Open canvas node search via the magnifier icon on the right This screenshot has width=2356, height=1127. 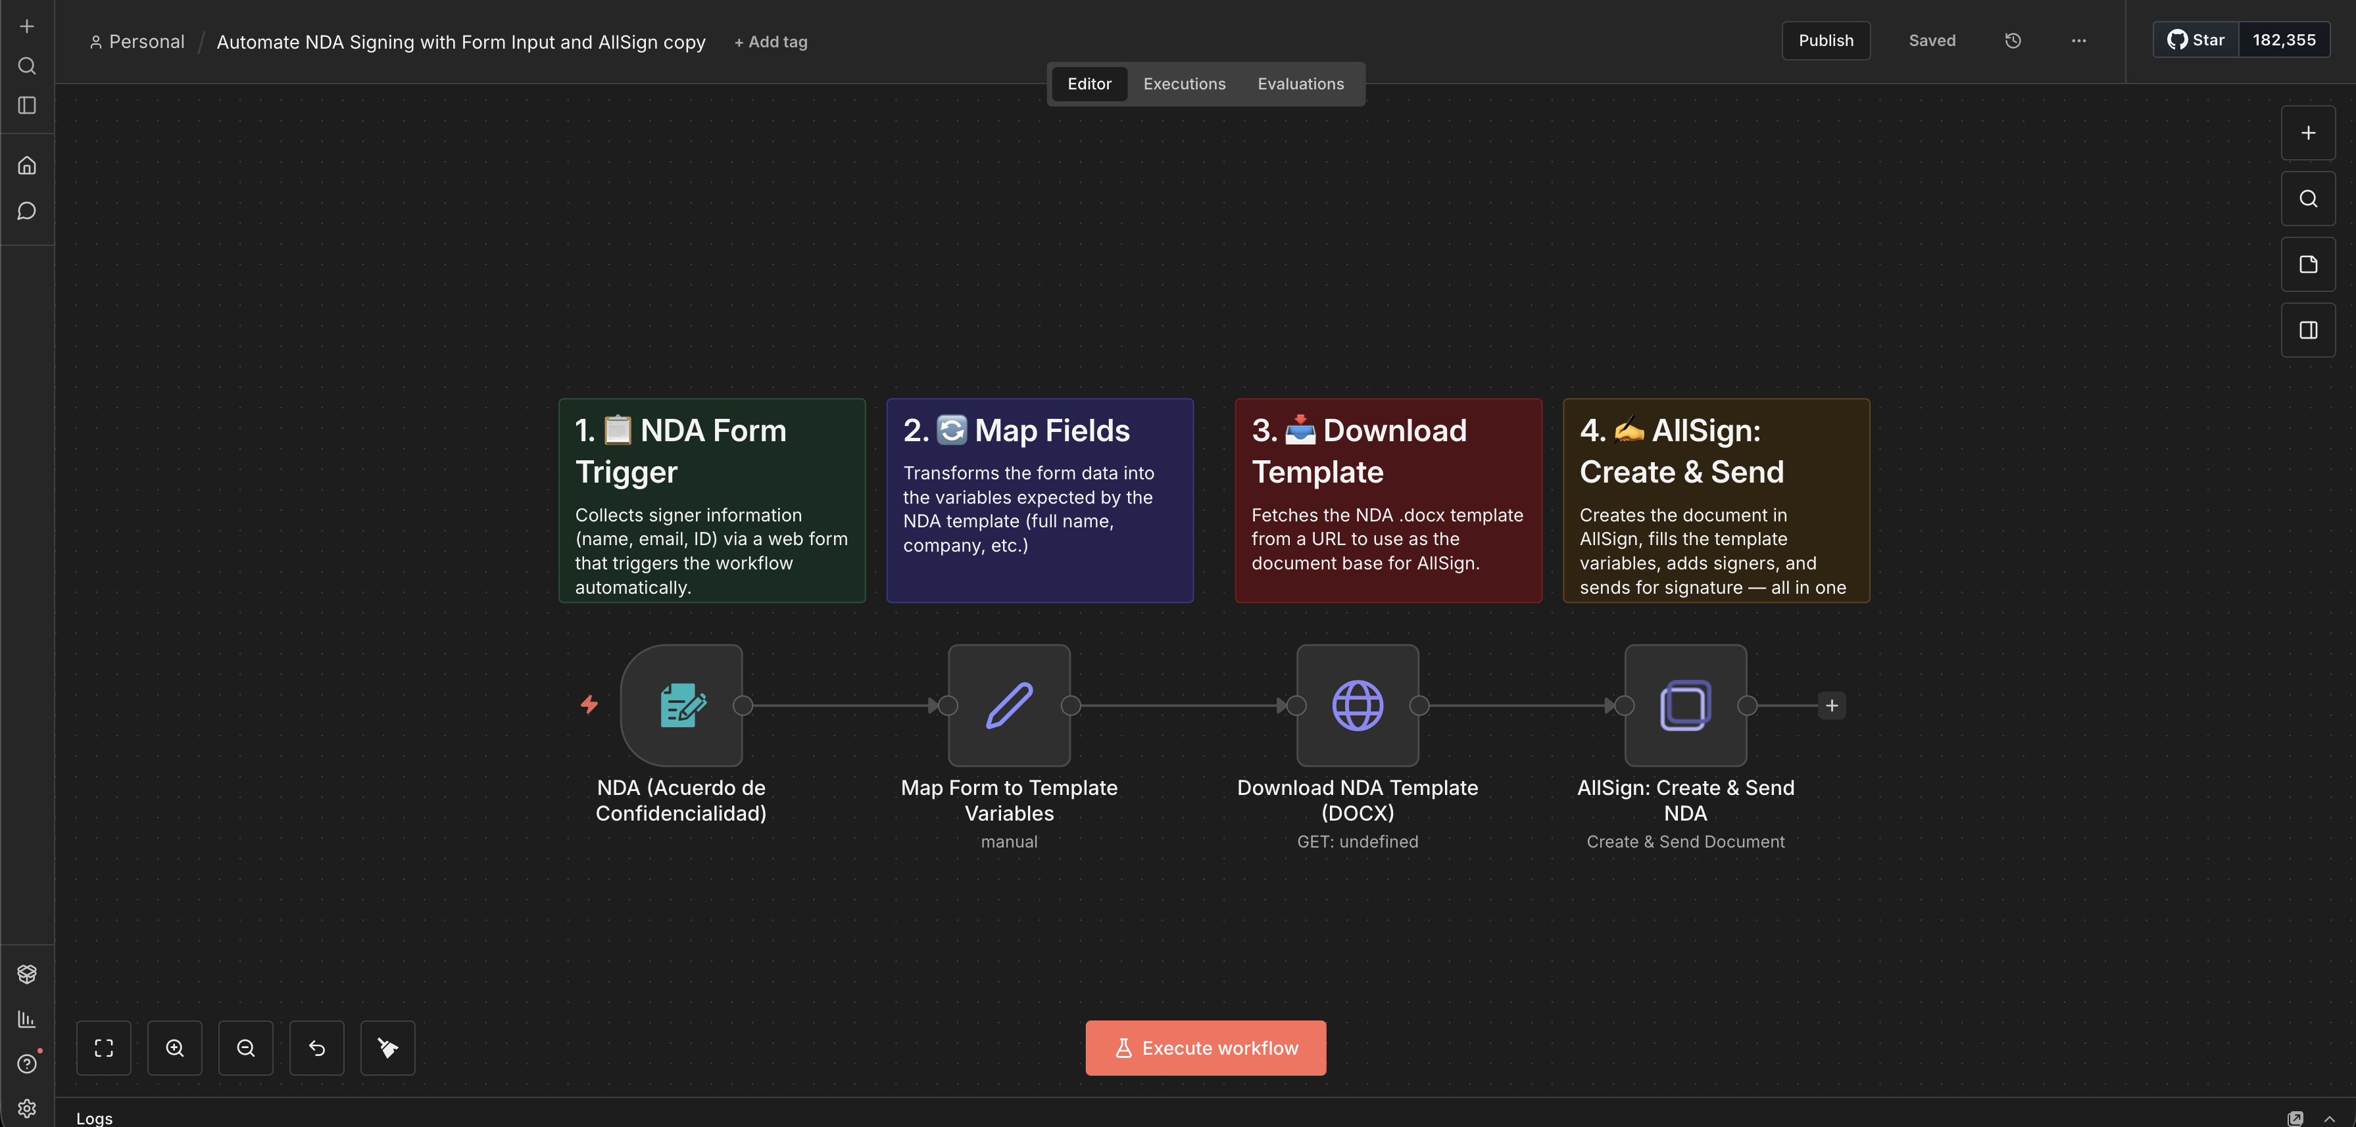tap(2307, 199)
